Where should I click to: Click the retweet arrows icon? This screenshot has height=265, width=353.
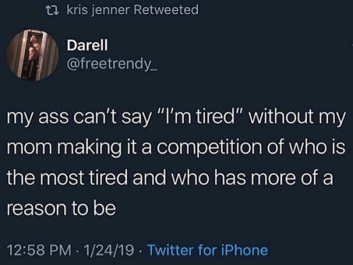[52, 10]
